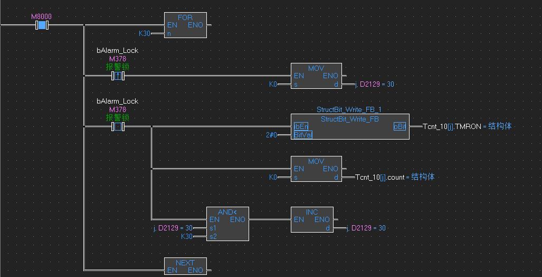Viewport: 542px width, 277px height.
Task: Select the M8000 normally open contact
Action: (x=42, y=25)
